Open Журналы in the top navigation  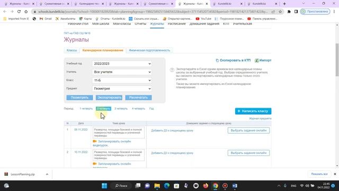coord(157,24)
